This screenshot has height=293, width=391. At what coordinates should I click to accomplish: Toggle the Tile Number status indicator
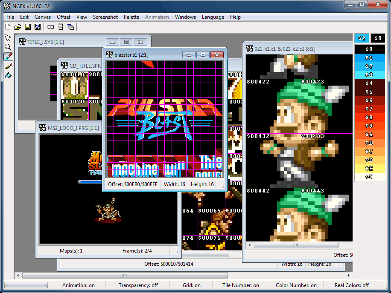pyautogui.click(x=240, y=285)
